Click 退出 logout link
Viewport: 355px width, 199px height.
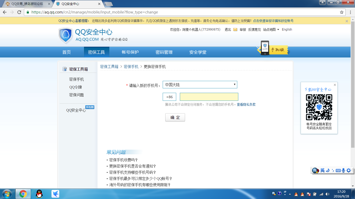[x=228, y=30]
